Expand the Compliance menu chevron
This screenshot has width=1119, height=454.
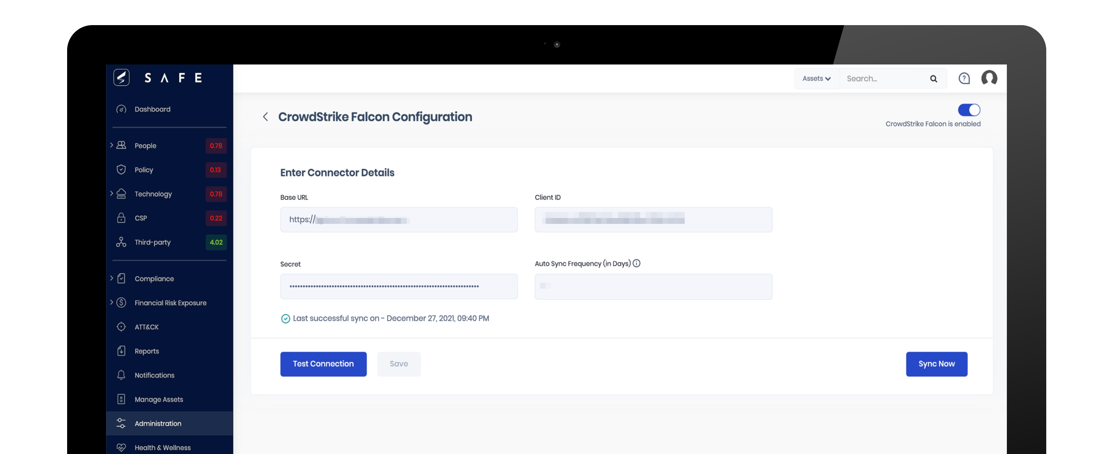click(111, 278)
